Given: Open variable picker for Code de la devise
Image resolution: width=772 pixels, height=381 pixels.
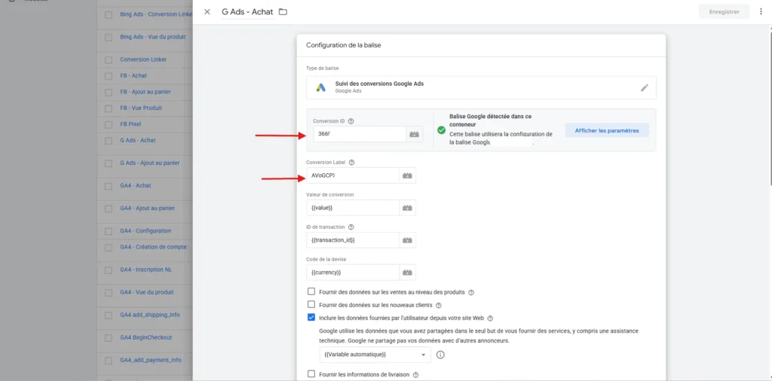Looking at the screenshot, I should 407,273.
